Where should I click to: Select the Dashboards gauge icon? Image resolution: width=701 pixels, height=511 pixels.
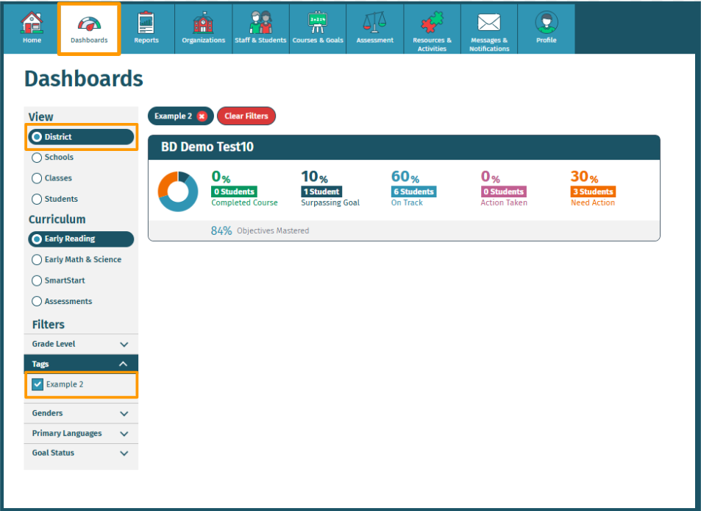click(89, 24)
